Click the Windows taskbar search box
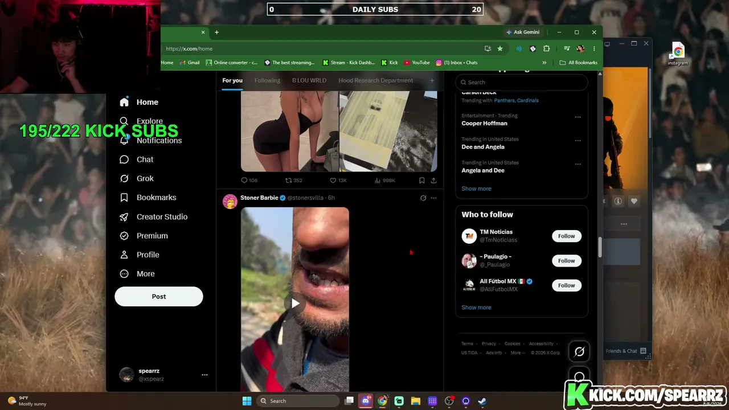 point(298,401)
